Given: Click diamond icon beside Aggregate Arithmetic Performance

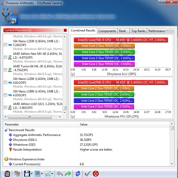Looking at the screenshot, I should coord(11,135).
